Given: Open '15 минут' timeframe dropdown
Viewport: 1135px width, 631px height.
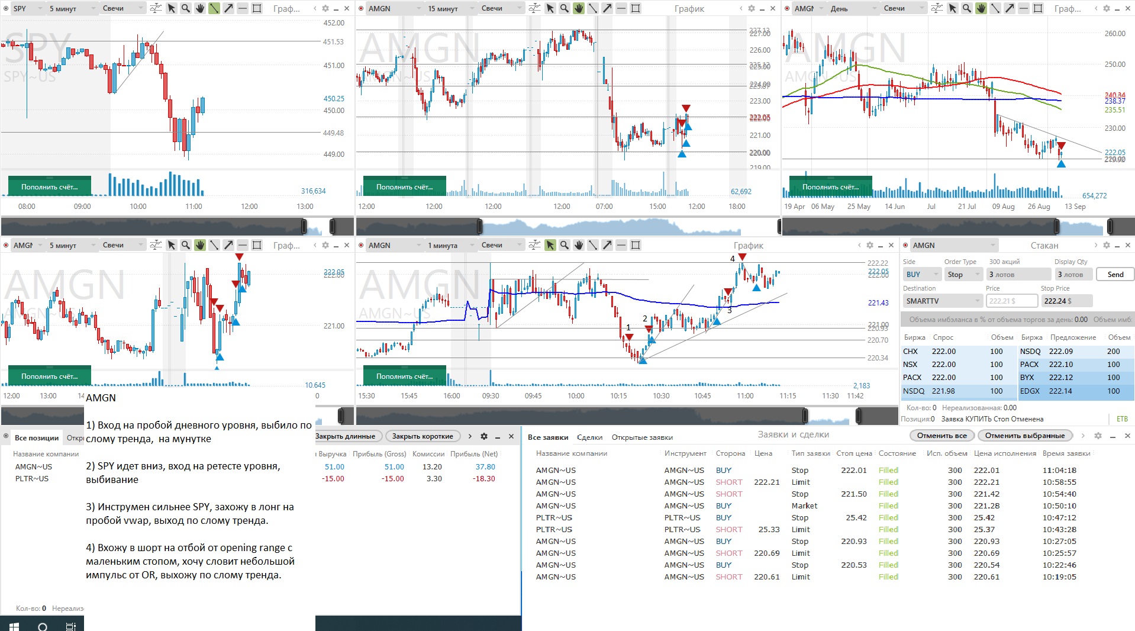Looking at the screenshot, I should click(x=452, y=8).
